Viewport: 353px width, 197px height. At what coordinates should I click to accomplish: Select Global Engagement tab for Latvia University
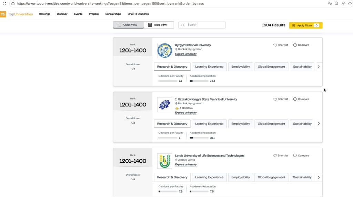tap(271, 177)
